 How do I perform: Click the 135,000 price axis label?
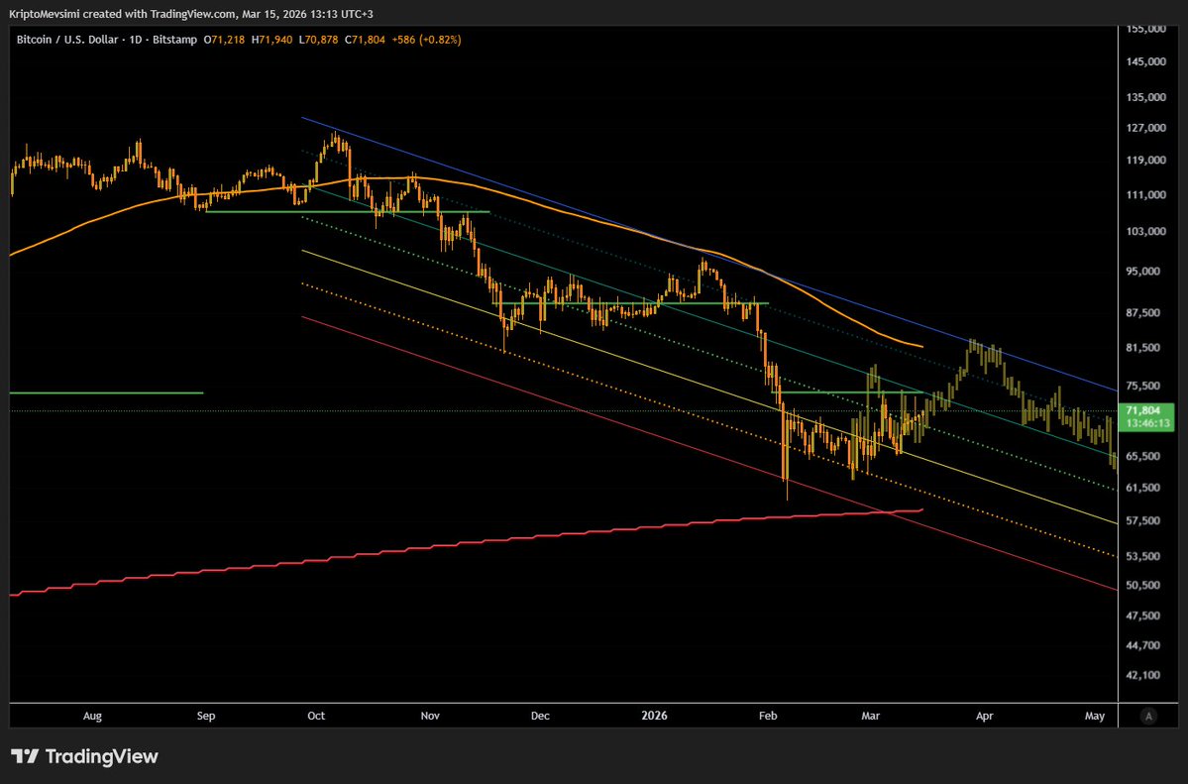point(1145,97)
